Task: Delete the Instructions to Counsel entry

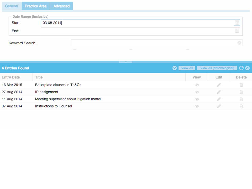Action: point(241,106)
